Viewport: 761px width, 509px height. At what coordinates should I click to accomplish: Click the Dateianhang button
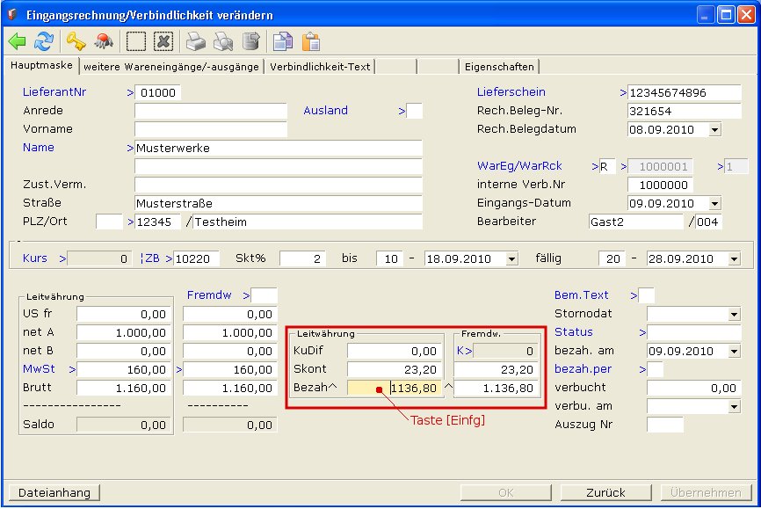pyautogui.click(x=54, y=492)
